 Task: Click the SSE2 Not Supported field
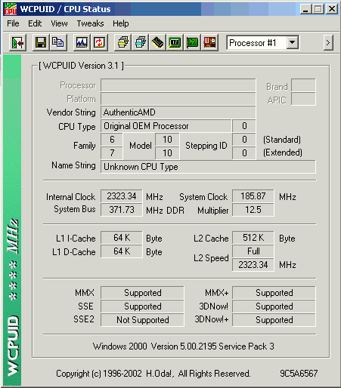[142, 320]
